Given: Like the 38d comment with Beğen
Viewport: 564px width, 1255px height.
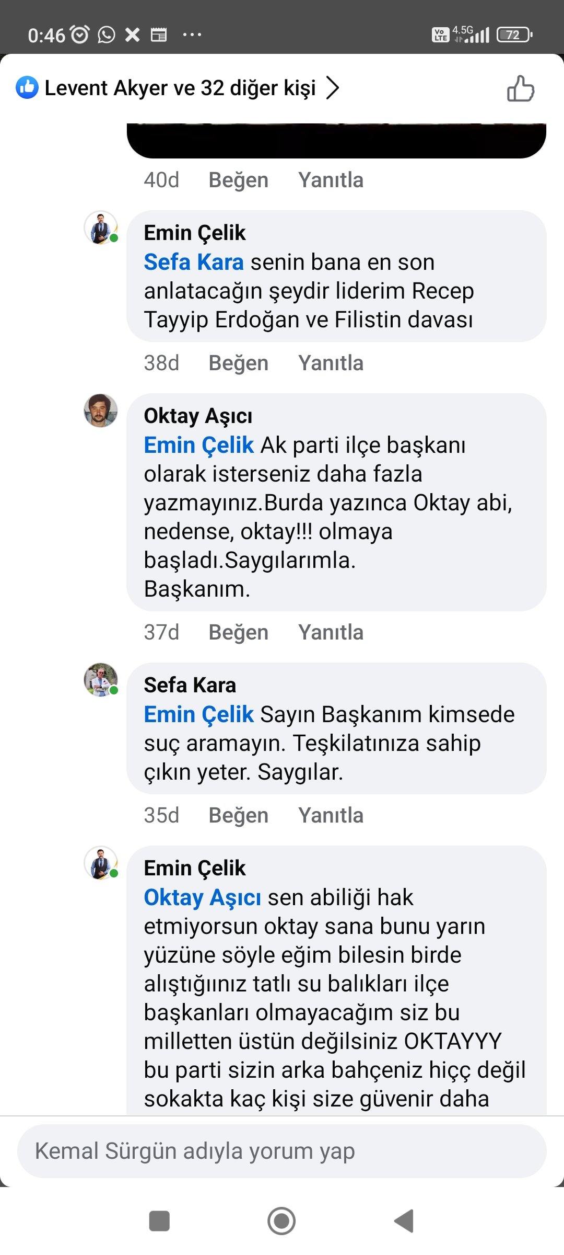Looking at the screenshot, I should [238, 363].
